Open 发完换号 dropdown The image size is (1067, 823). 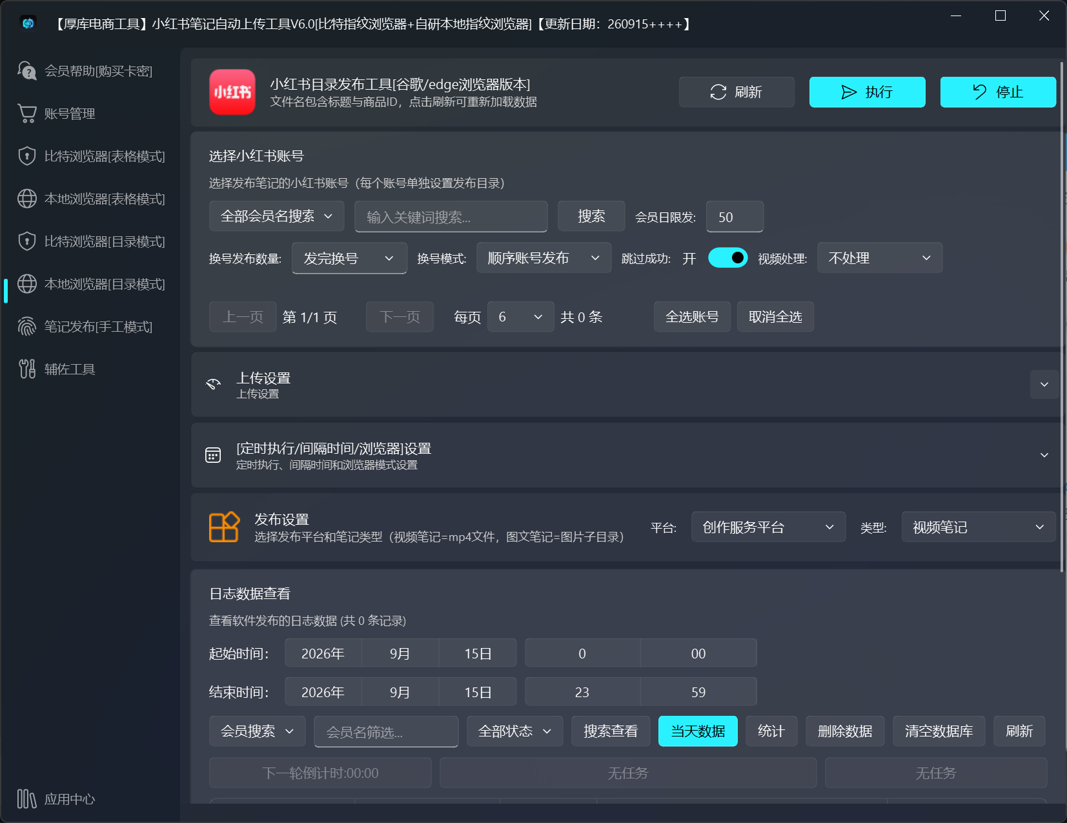[x=349, y=258]
